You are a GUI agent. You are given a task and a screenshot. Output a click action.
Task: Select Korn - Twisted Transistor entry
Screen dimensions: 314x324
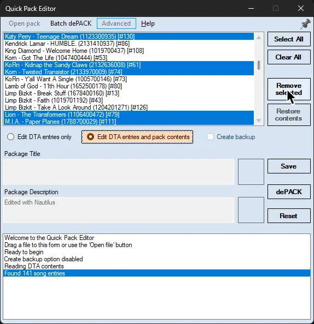pos(129,72)
